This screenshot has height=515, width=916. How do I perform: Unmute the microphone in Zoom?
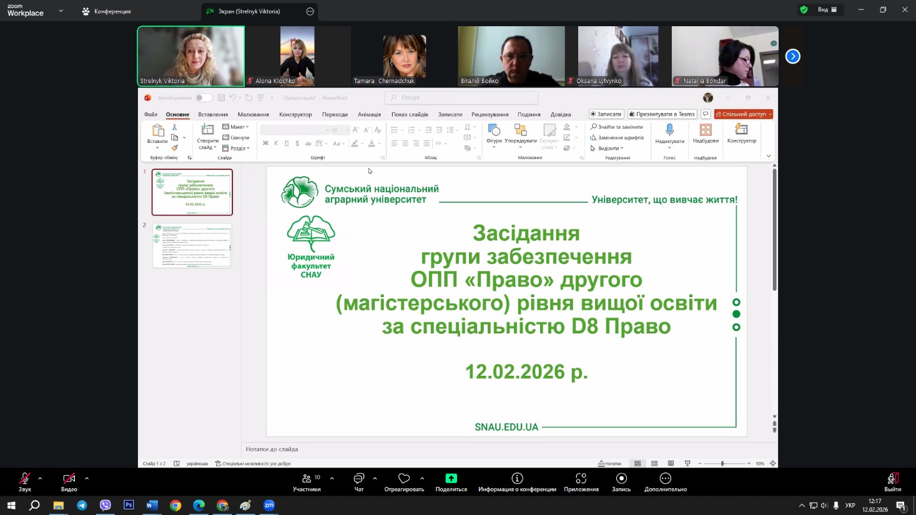pos(25,479)
